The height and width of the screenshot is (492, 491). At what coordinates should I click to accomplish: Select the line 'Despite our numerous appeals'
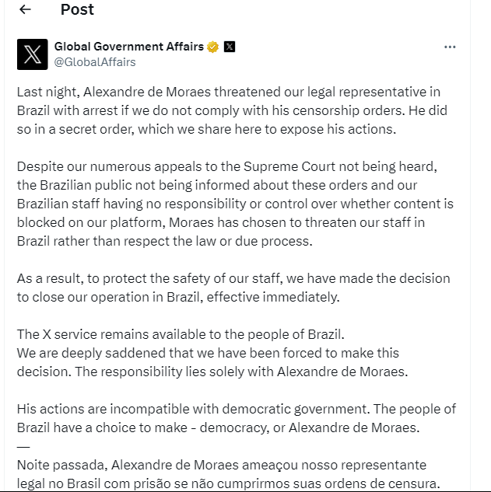tap(226, 166)
